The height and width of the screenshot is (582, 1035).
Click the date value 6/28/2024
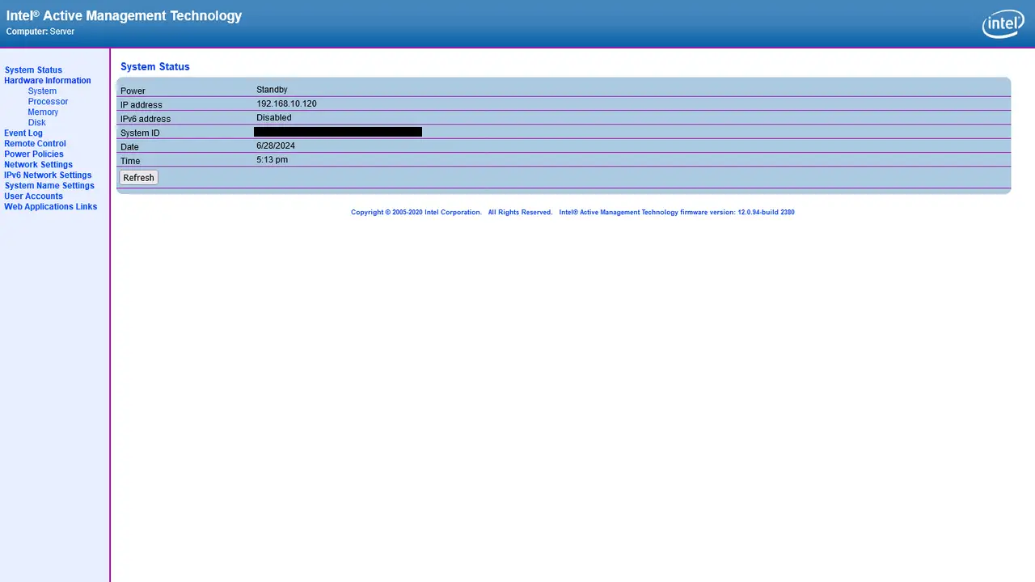pyautogui.click(x=276, y=146)
